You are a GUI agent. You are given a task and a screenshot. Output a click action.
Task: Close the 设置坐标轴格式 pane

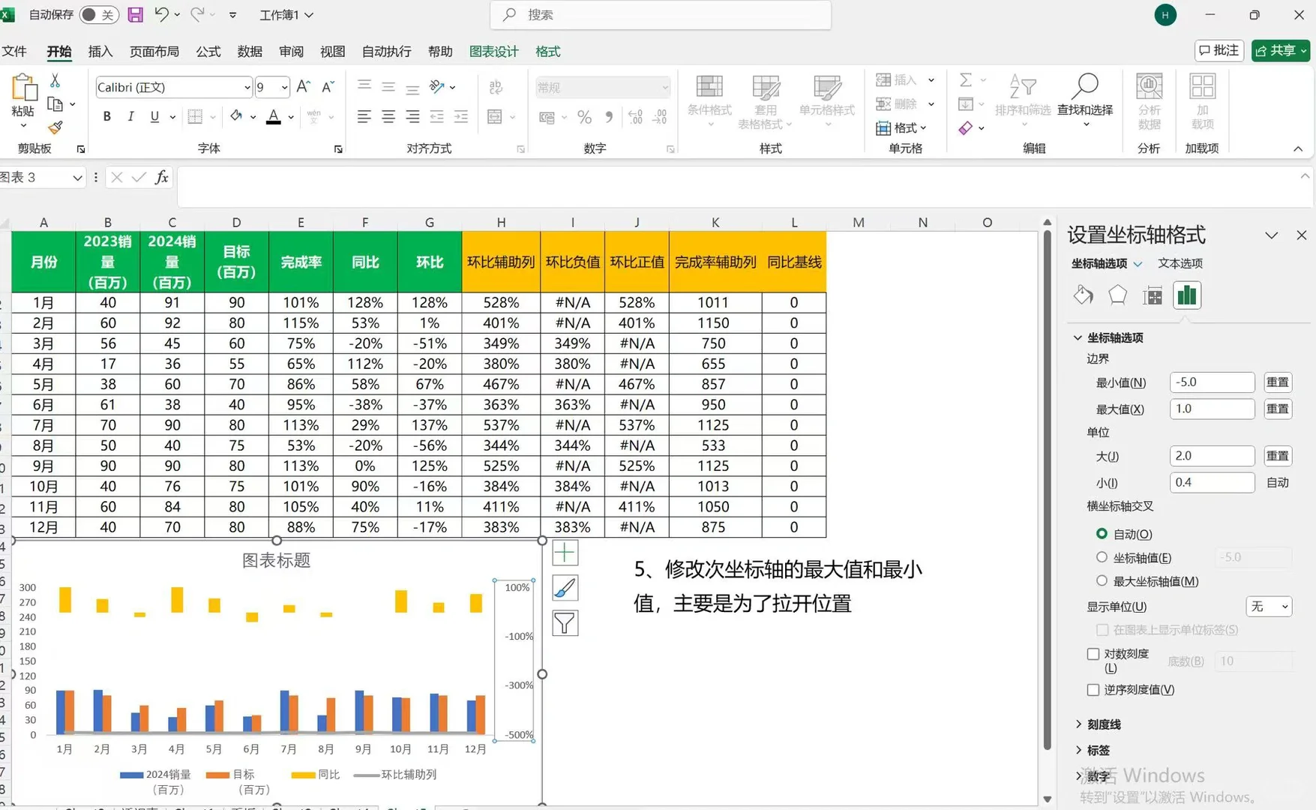pos(1301,235)
